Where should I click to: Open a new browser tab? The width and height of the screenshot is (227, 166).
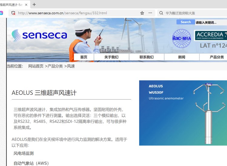[x=34, y=5]
